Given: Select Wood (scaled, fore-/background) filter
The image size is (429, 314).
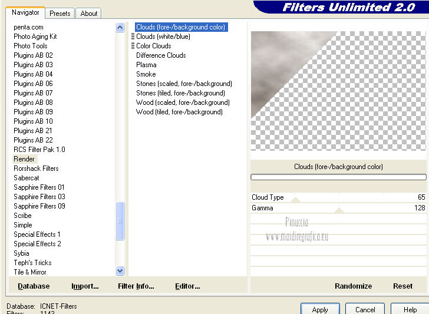Looking at the screenshot, I should [x=183, y=103].
